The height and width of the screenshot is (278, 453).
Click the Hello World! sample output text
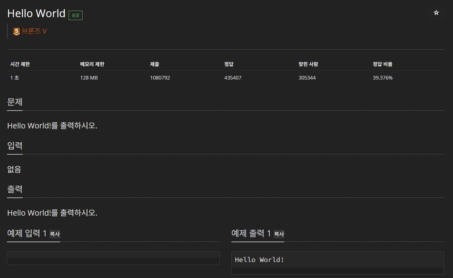[259, 259]
